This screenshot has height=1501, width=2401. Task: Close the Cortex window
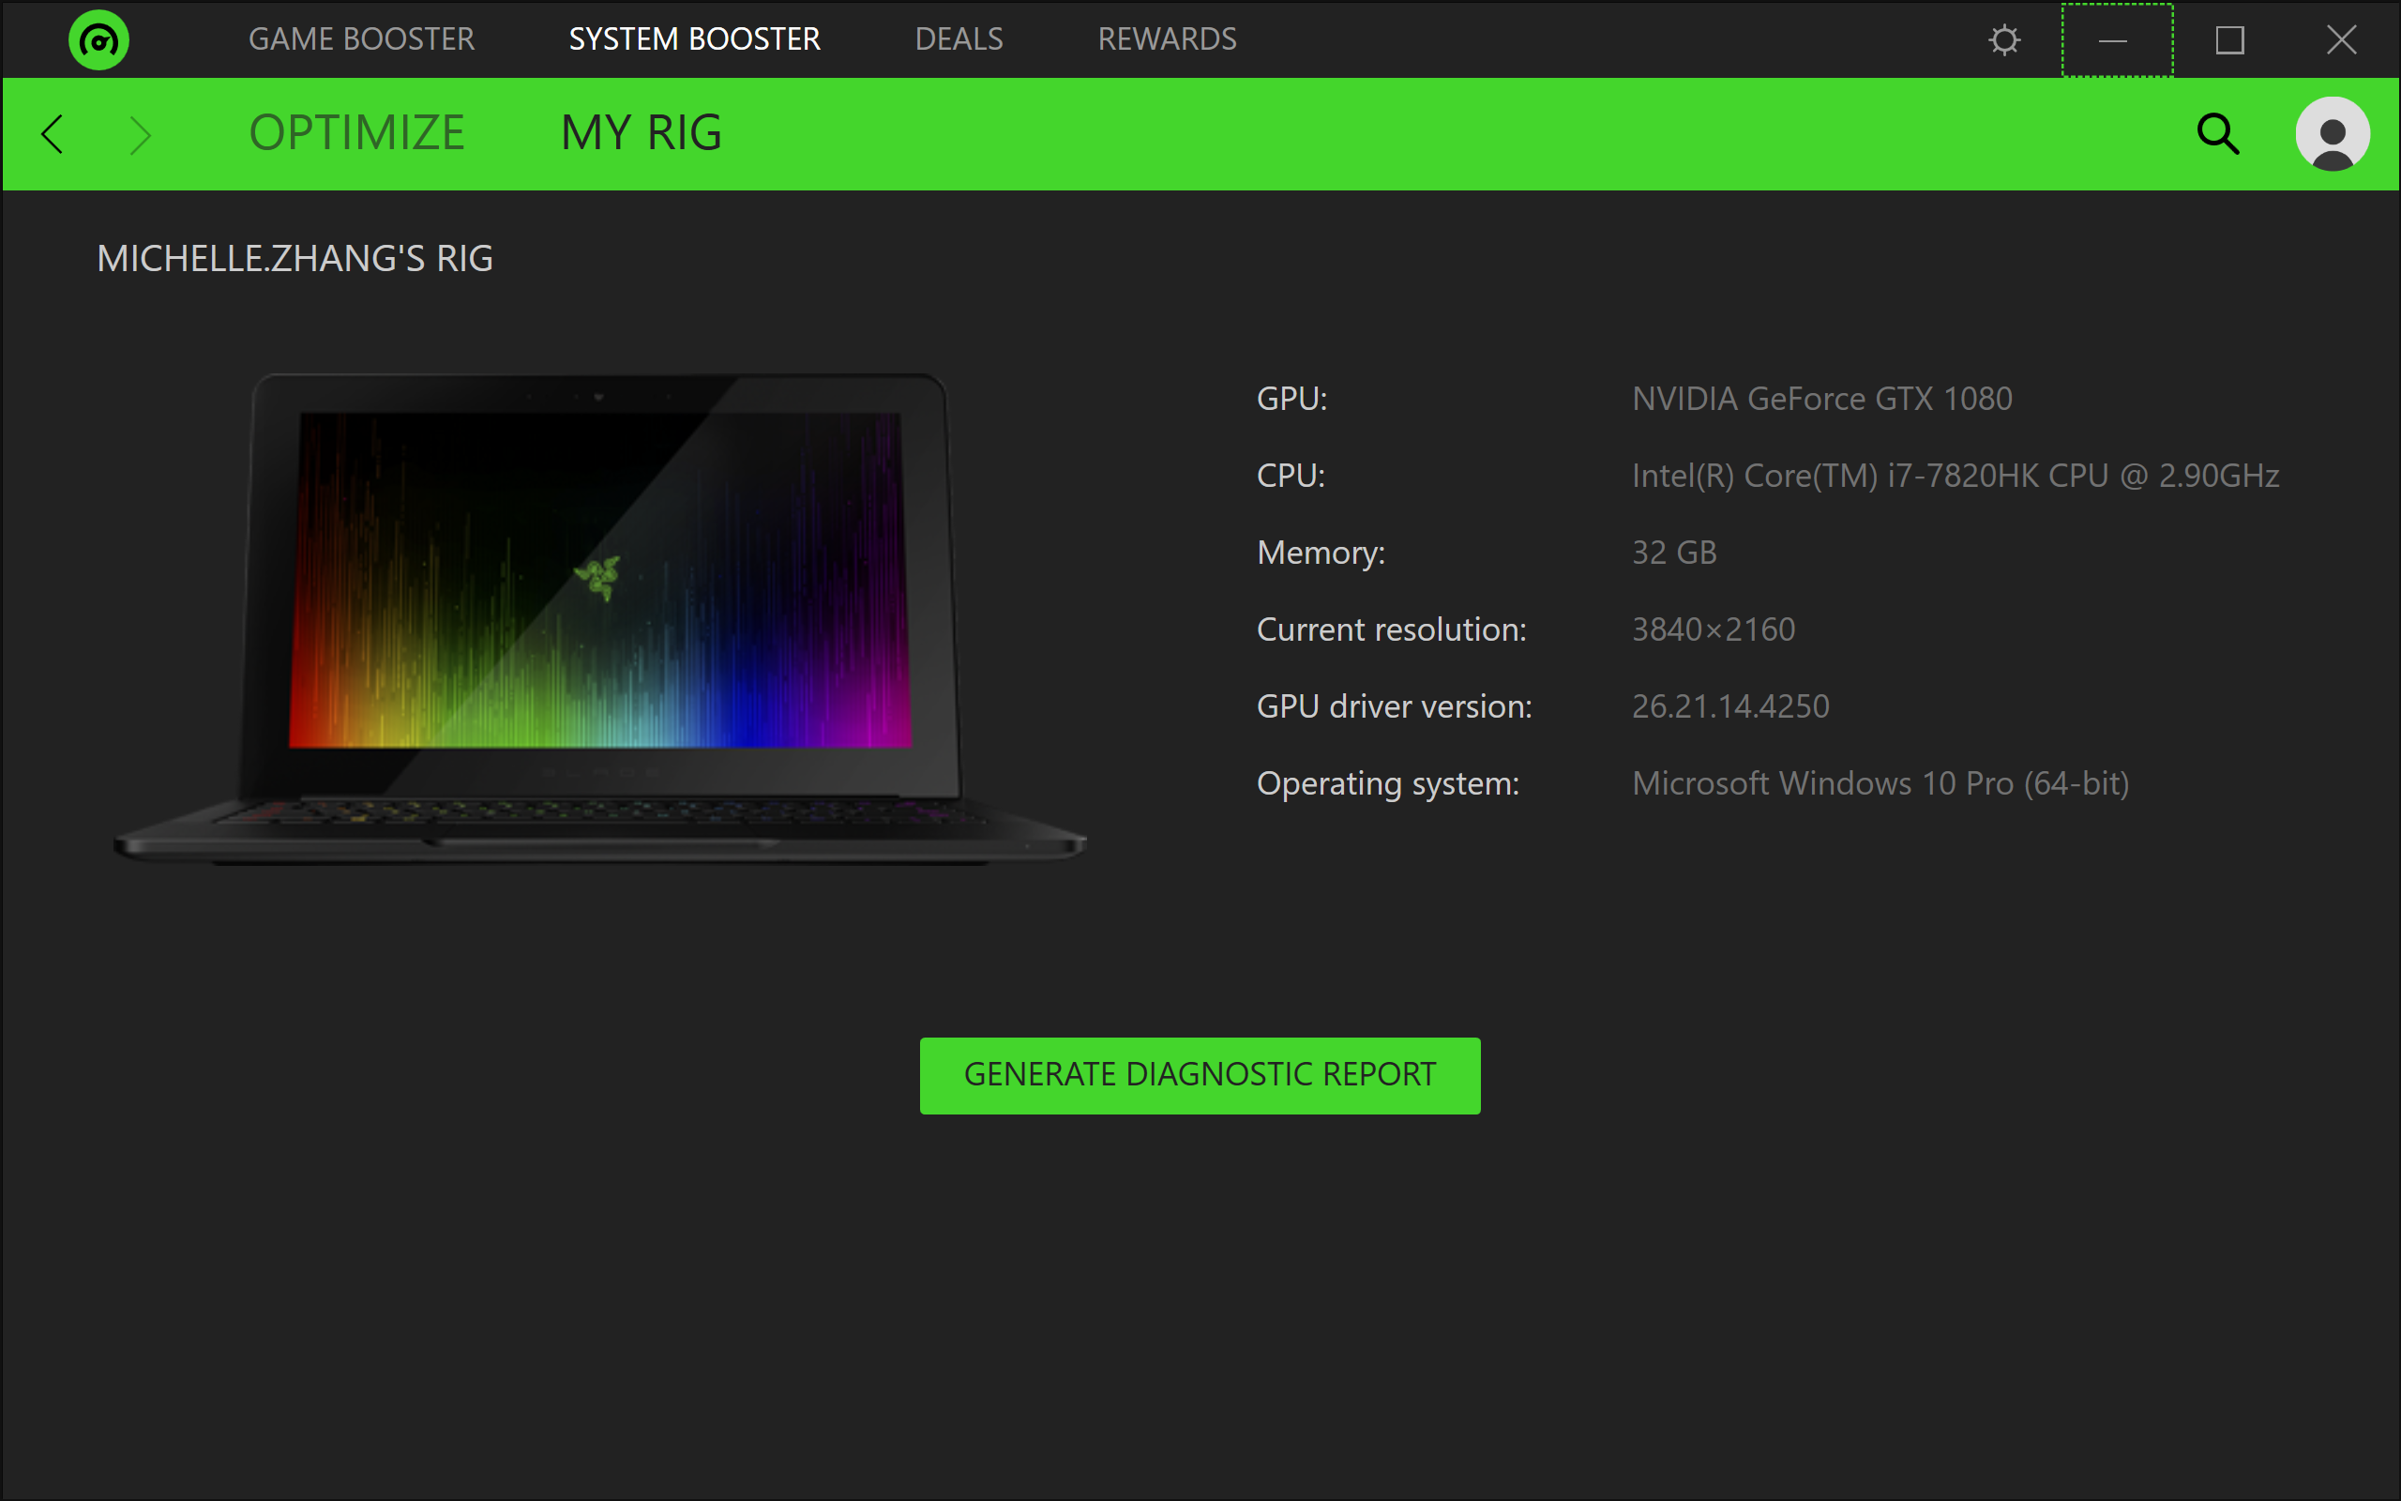pos(2342,39)
